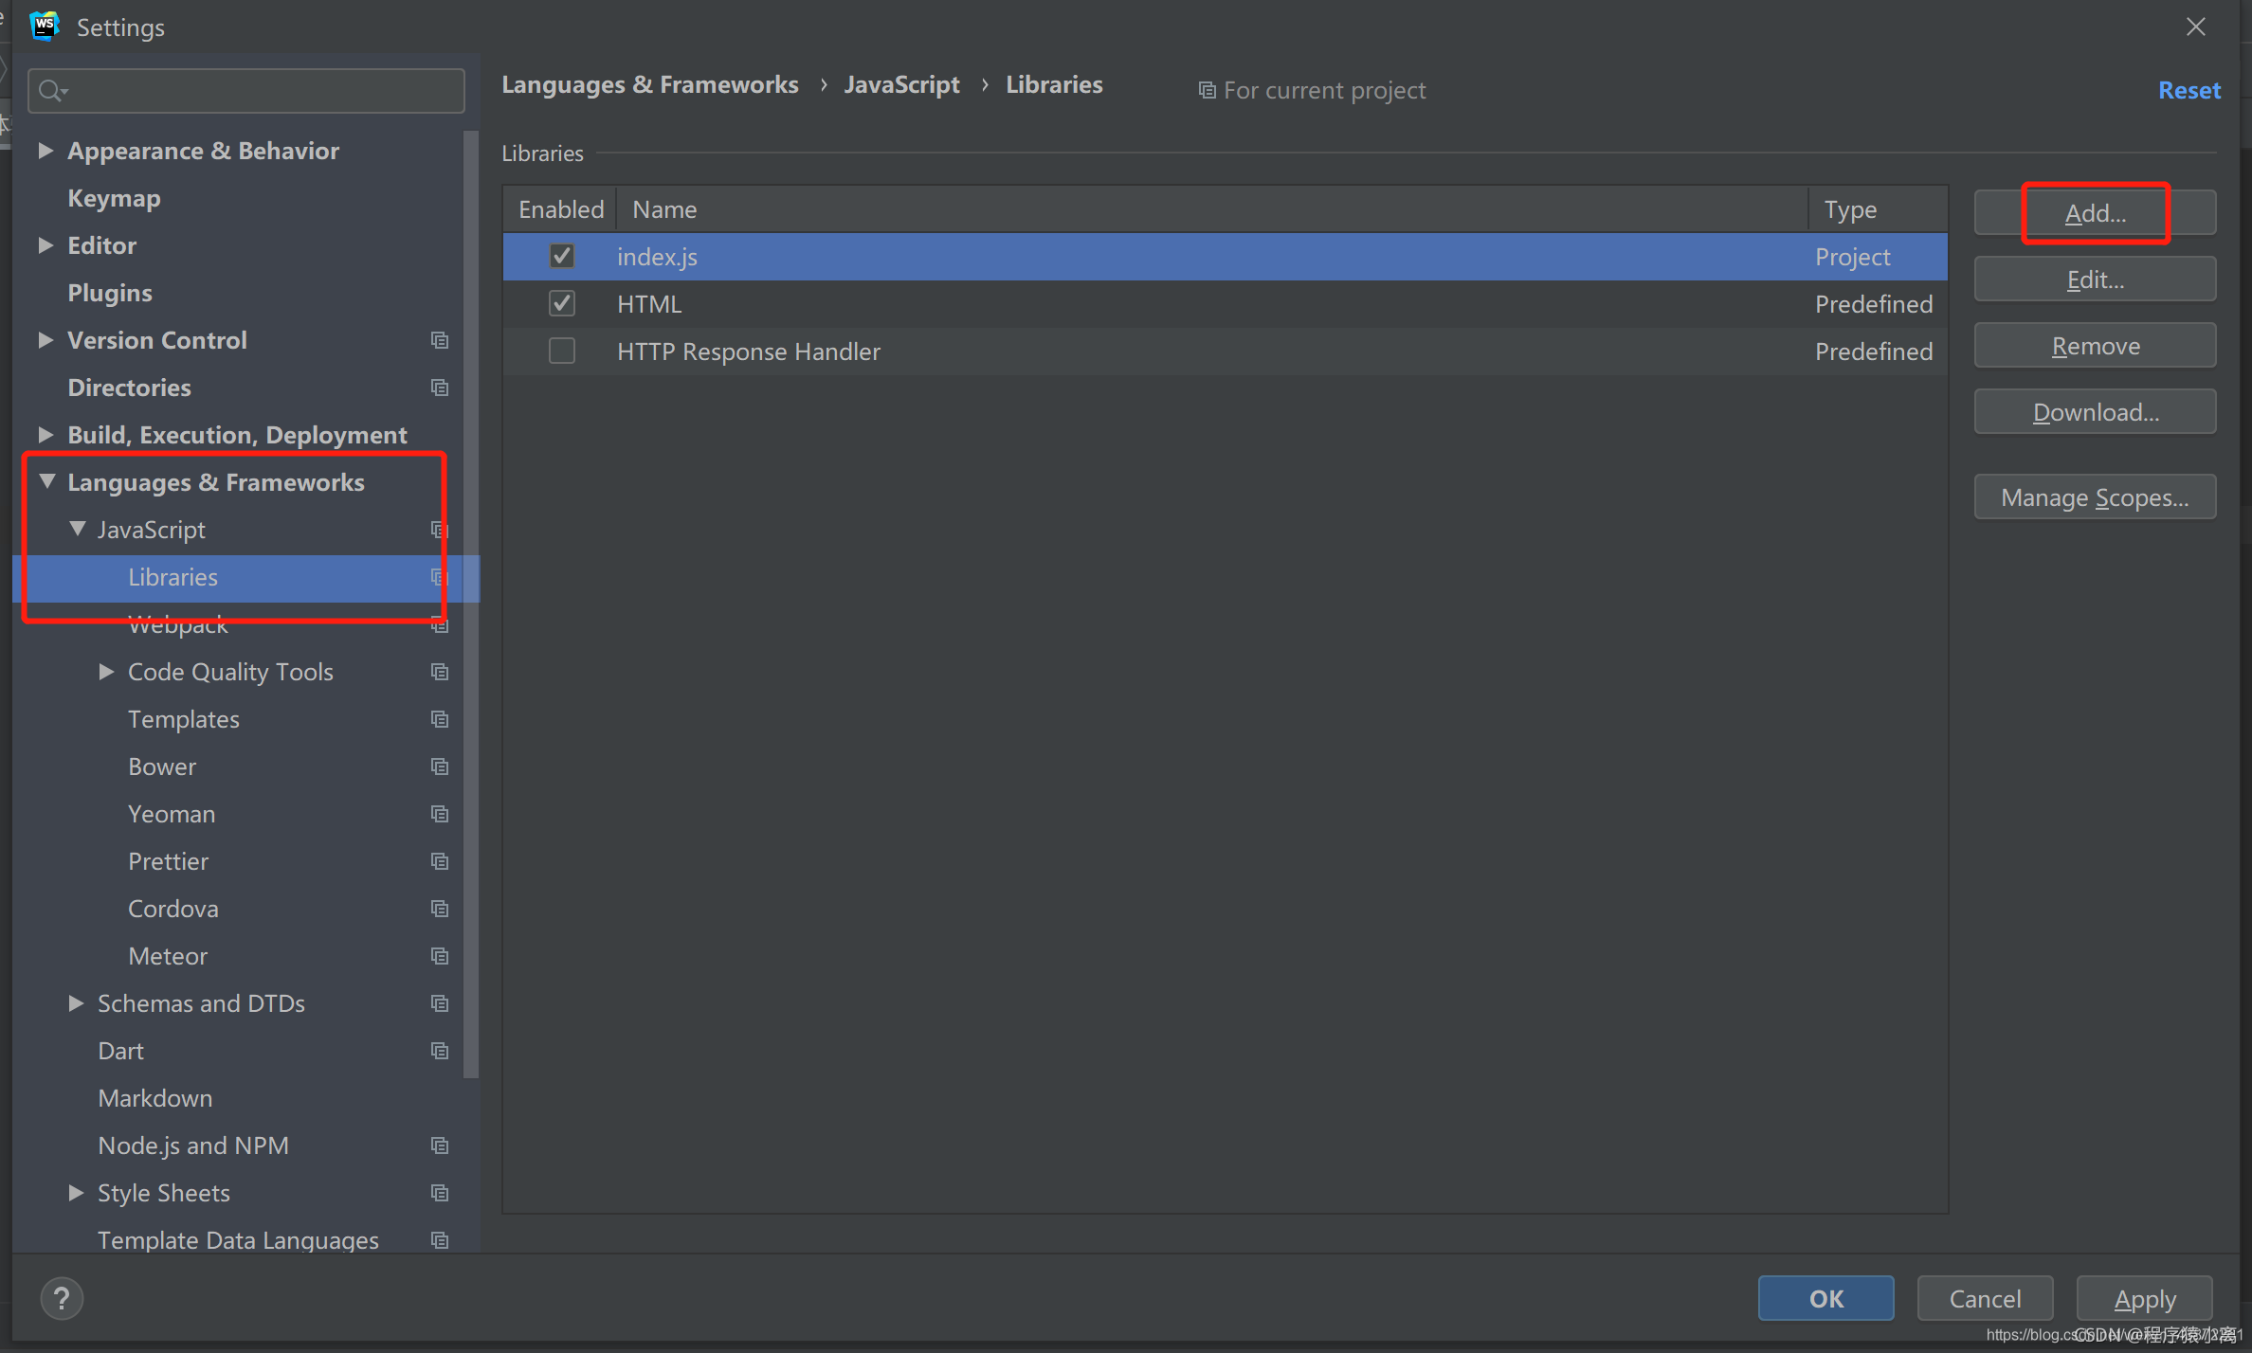2252x1353 pixels.
Task: Click the Manage Scopes button
Action: pos(2095,497)
